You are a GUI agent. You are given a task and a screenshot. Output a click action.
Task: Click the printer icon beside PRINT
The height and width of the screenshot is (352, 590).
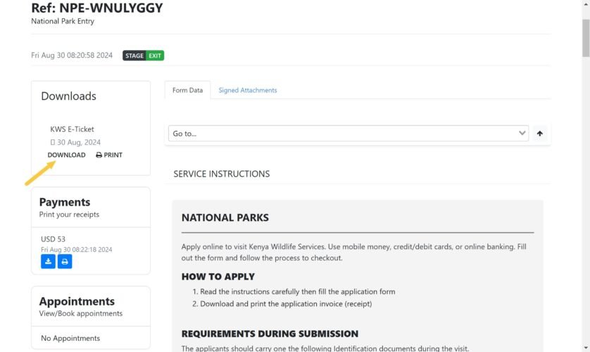(99, 155)
